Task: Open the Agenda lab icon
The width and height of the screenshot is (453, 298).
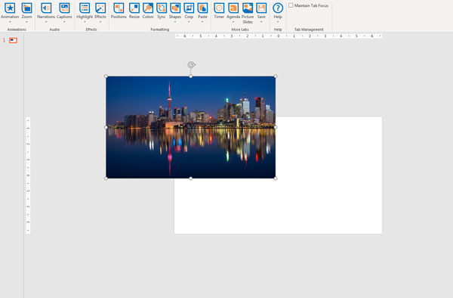Action: coord(233,8)
